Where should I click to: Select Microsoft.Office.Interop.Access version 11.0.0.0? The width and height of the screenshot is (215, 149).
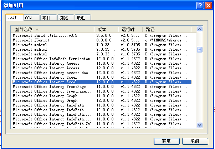pyautogui.click(x=102, y=63)
